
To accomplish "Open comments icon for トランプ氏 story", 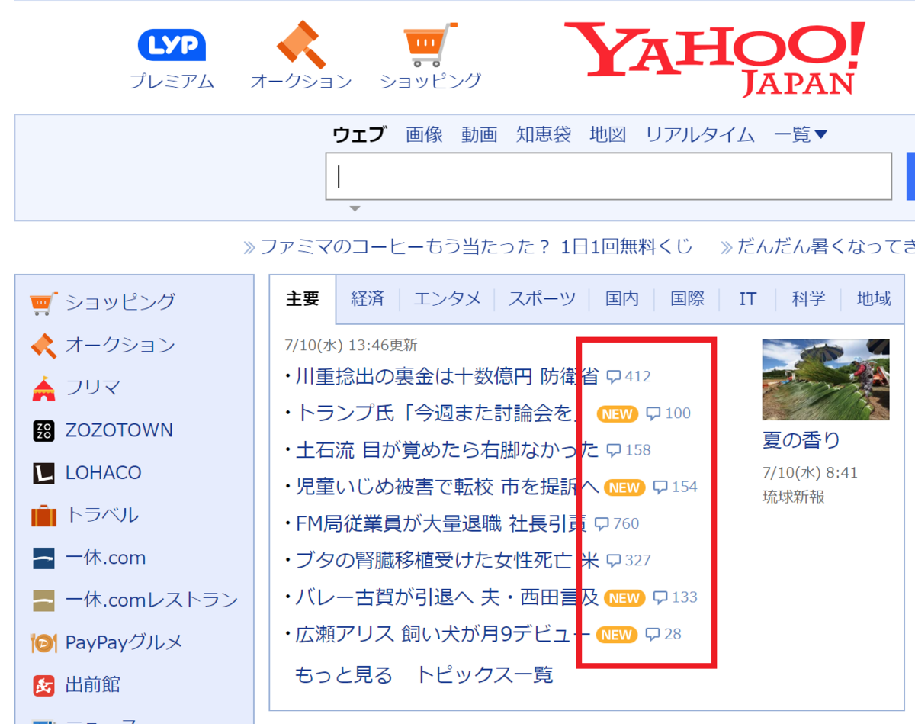I will tap(653, 413).
